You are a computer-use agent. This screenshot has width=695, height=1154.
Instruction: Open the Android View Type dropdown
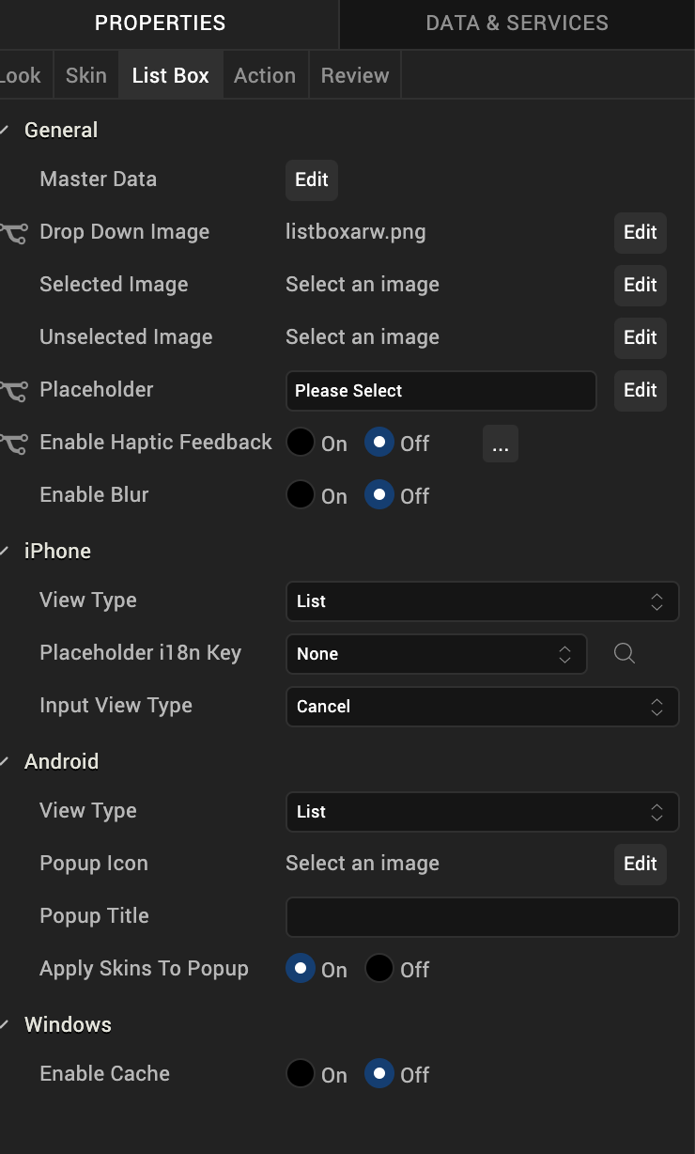[x=482, y=812]
